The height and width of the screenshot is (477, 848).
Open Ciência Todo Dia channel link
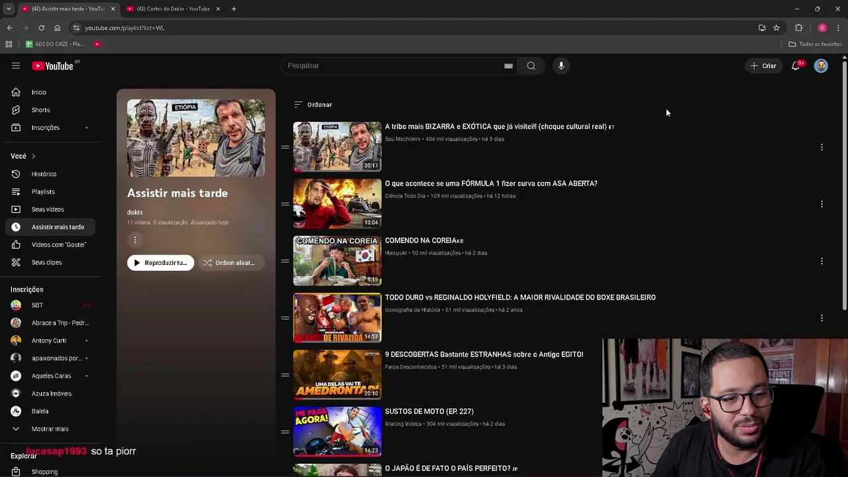(x=405, y=196)
